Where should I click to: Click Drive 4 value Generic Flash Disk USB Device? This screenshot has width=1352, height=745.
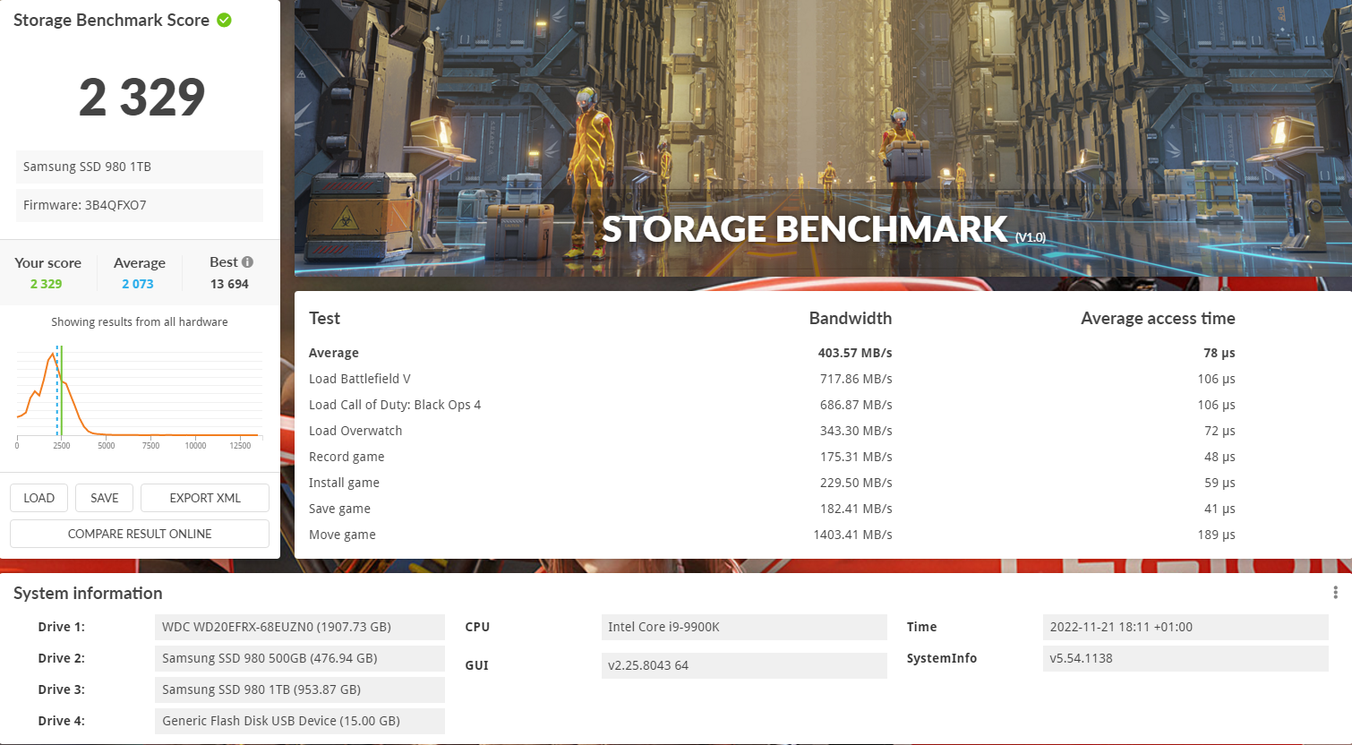tap(300, 721)
